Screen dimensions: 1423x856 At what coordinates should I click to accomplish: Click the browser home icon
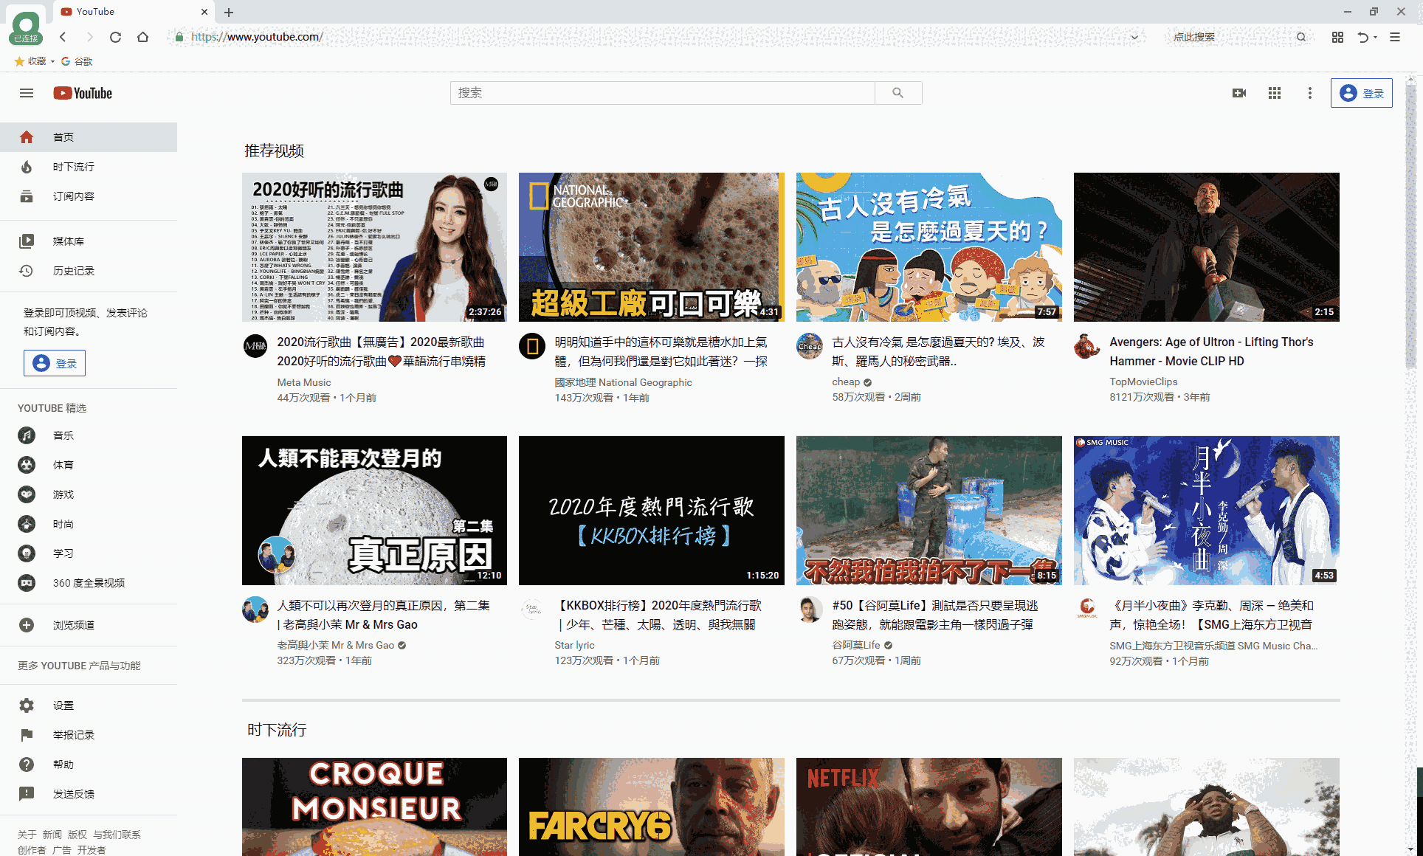[x=143, y=37]
